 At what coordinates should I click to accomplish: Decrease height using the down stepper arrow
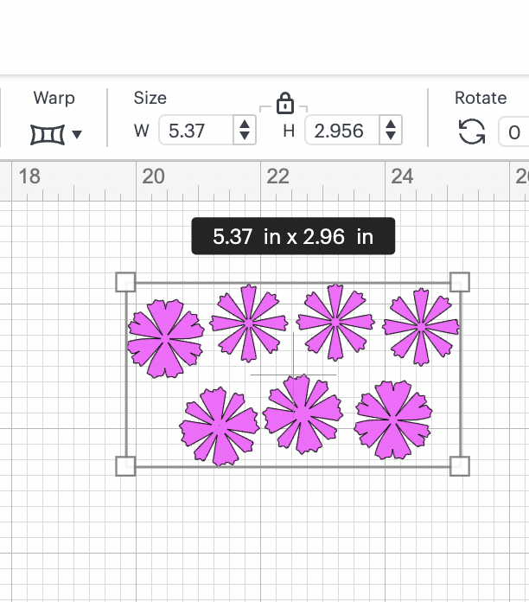coord(391,137)
